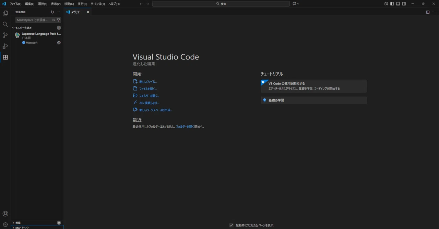The height and width of the screenshot is (229, 439).
Task: Open editor more actions ellipsis
Action: [x=434, y=12]
